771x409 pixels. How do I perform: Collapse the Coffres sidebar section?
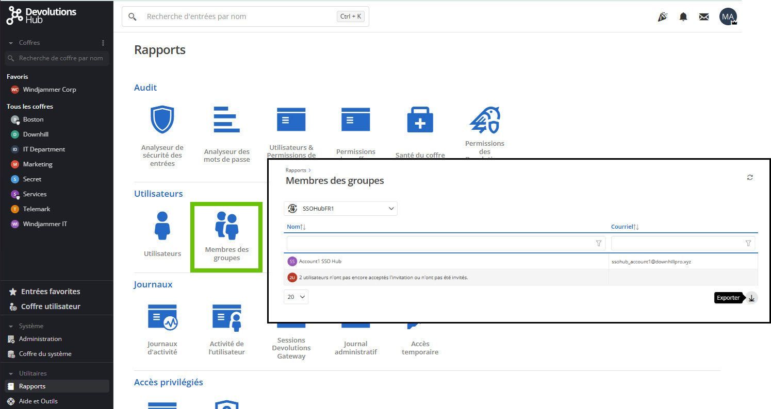click(x=11, y=43)
